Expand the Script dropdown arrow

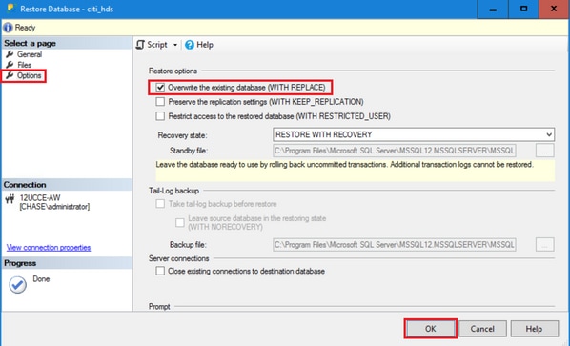pyautogui.click(x=175, y=45)
